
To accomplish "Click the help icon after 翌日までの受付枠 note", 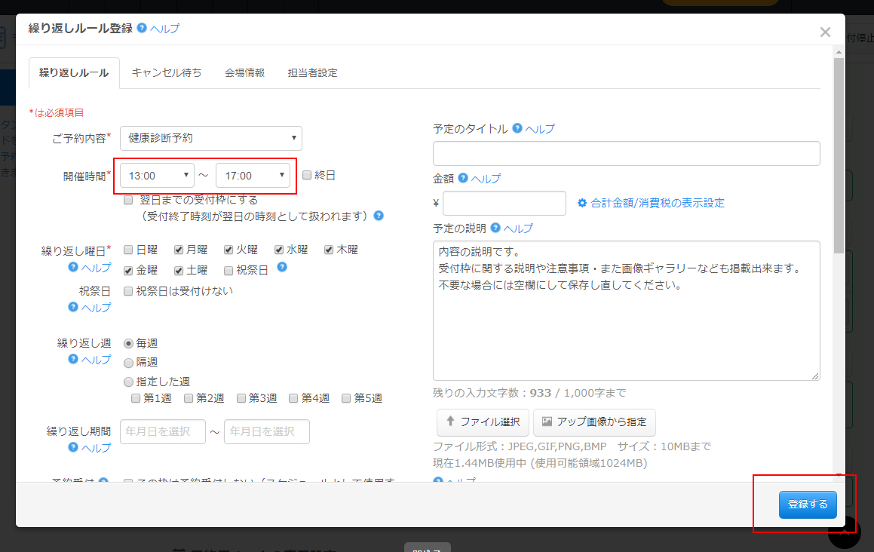I will [379, 216].
